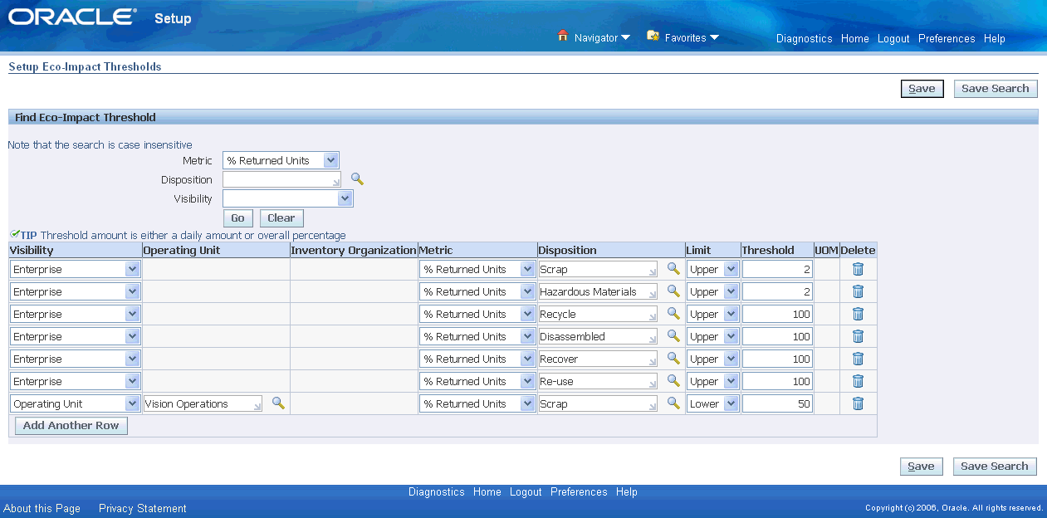Delete the Recover threshold row
The height and width of the screenshot is (518, 1047).
click(x=858, y=359)
